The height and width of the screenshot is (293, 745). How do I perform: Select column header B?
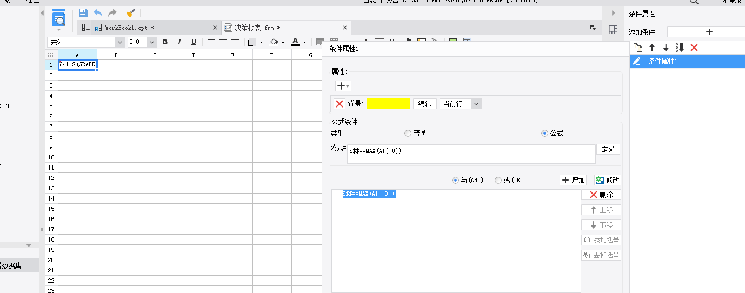pos(116,55)
